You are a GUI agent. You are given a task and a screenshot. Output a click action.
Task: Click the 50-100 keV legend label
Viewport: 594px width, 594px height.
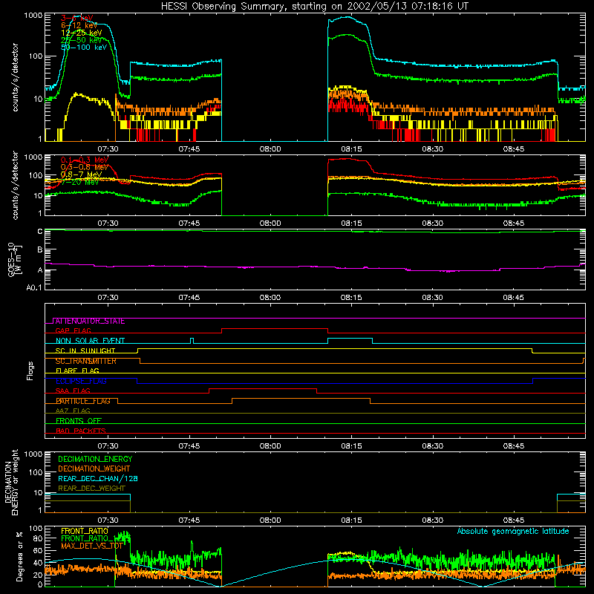(84, 48)
